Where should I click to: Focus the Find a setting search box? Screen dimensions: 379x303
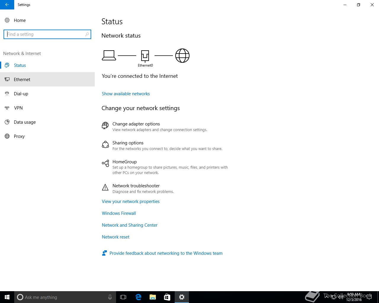click(x=47, y=34)
